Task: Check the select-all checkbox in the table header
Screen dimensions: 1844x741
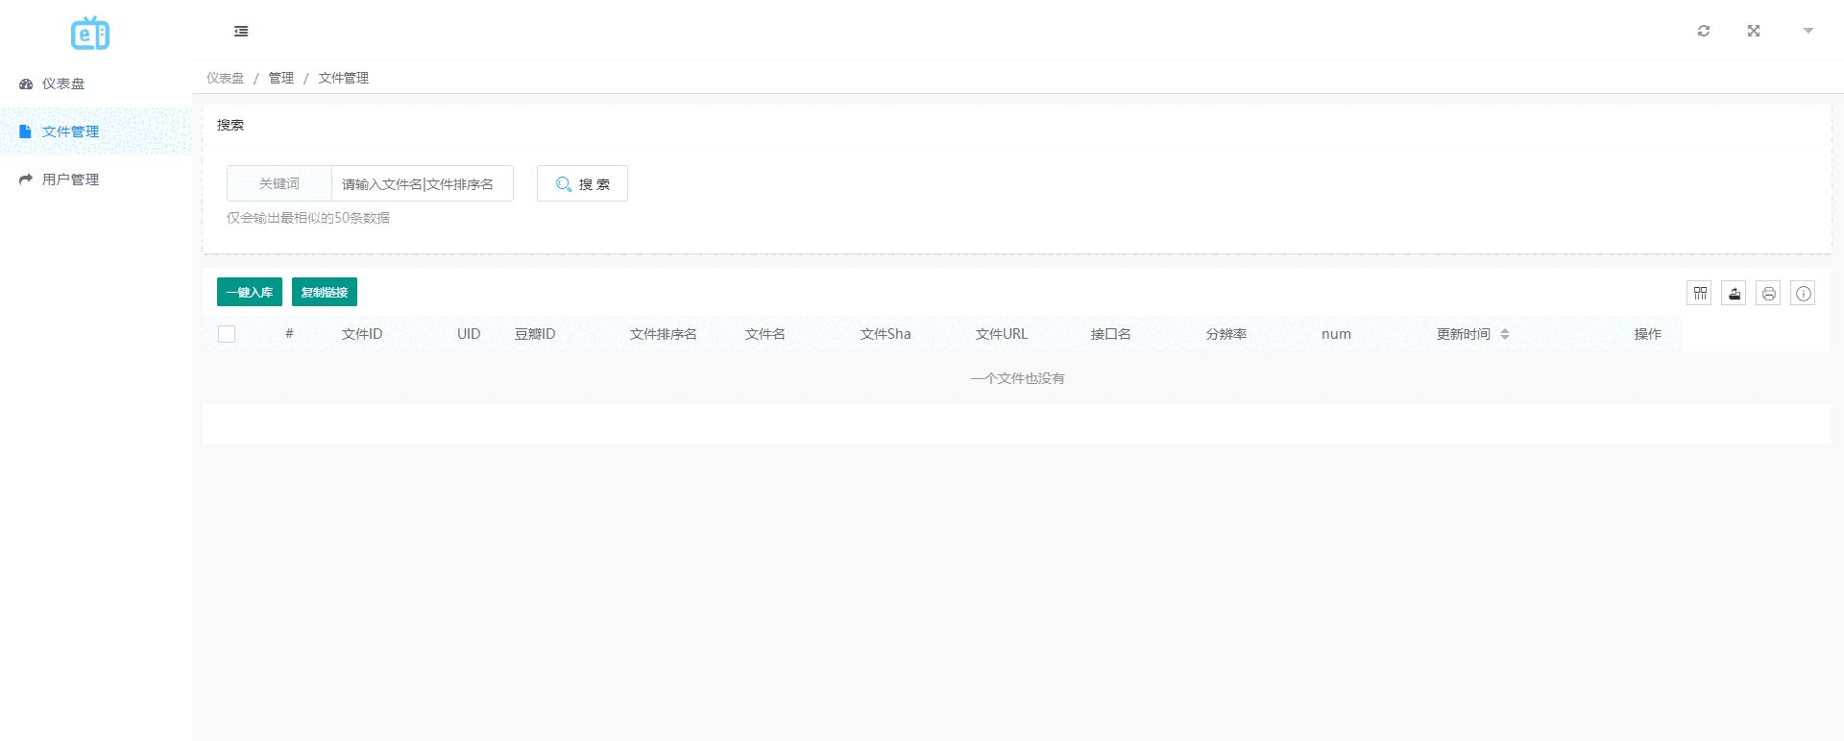Action: (x=227, y=334)
